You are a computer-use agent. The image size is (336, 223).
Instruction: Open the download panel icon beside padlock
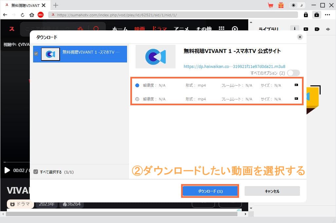pyautogui.click(x=316, y=15)
